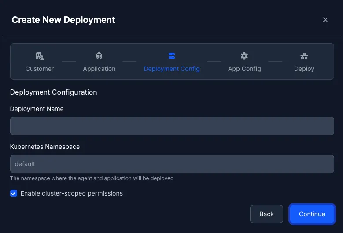Click the Deploy step network icon
Screen dimensions: 343x233
tap(304, 56)
